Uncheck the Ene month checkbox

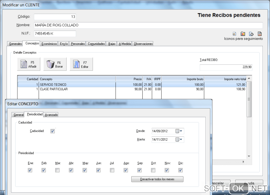pyautogui.click(x=30, y=170)
